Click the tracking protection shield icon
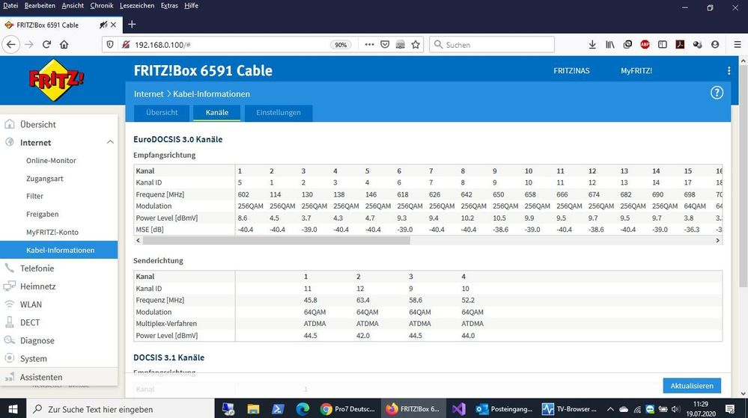748x418 pixels. click(110, 44)
